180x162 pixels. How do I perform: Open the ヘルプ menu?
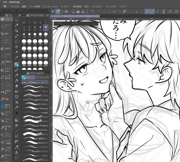[x=123, y=7]
